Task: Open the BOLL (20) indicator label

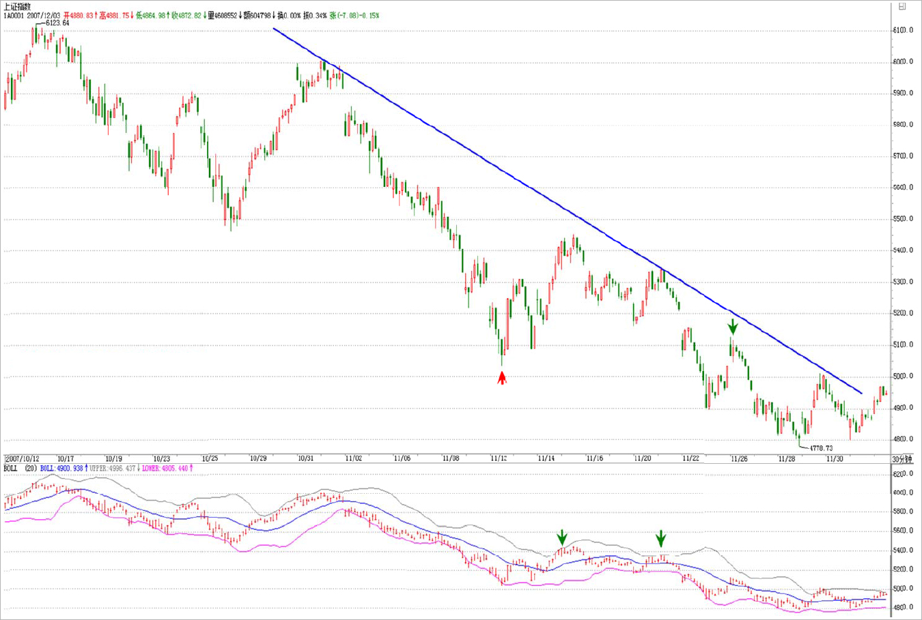Action: pyautogui.click(x=20, y=469)
